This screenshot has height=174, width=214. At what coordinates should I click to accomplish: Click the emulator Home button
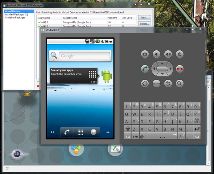145,83
